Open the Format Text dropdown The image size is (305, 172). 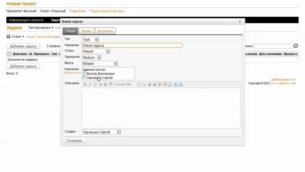(x=124, y=85)
